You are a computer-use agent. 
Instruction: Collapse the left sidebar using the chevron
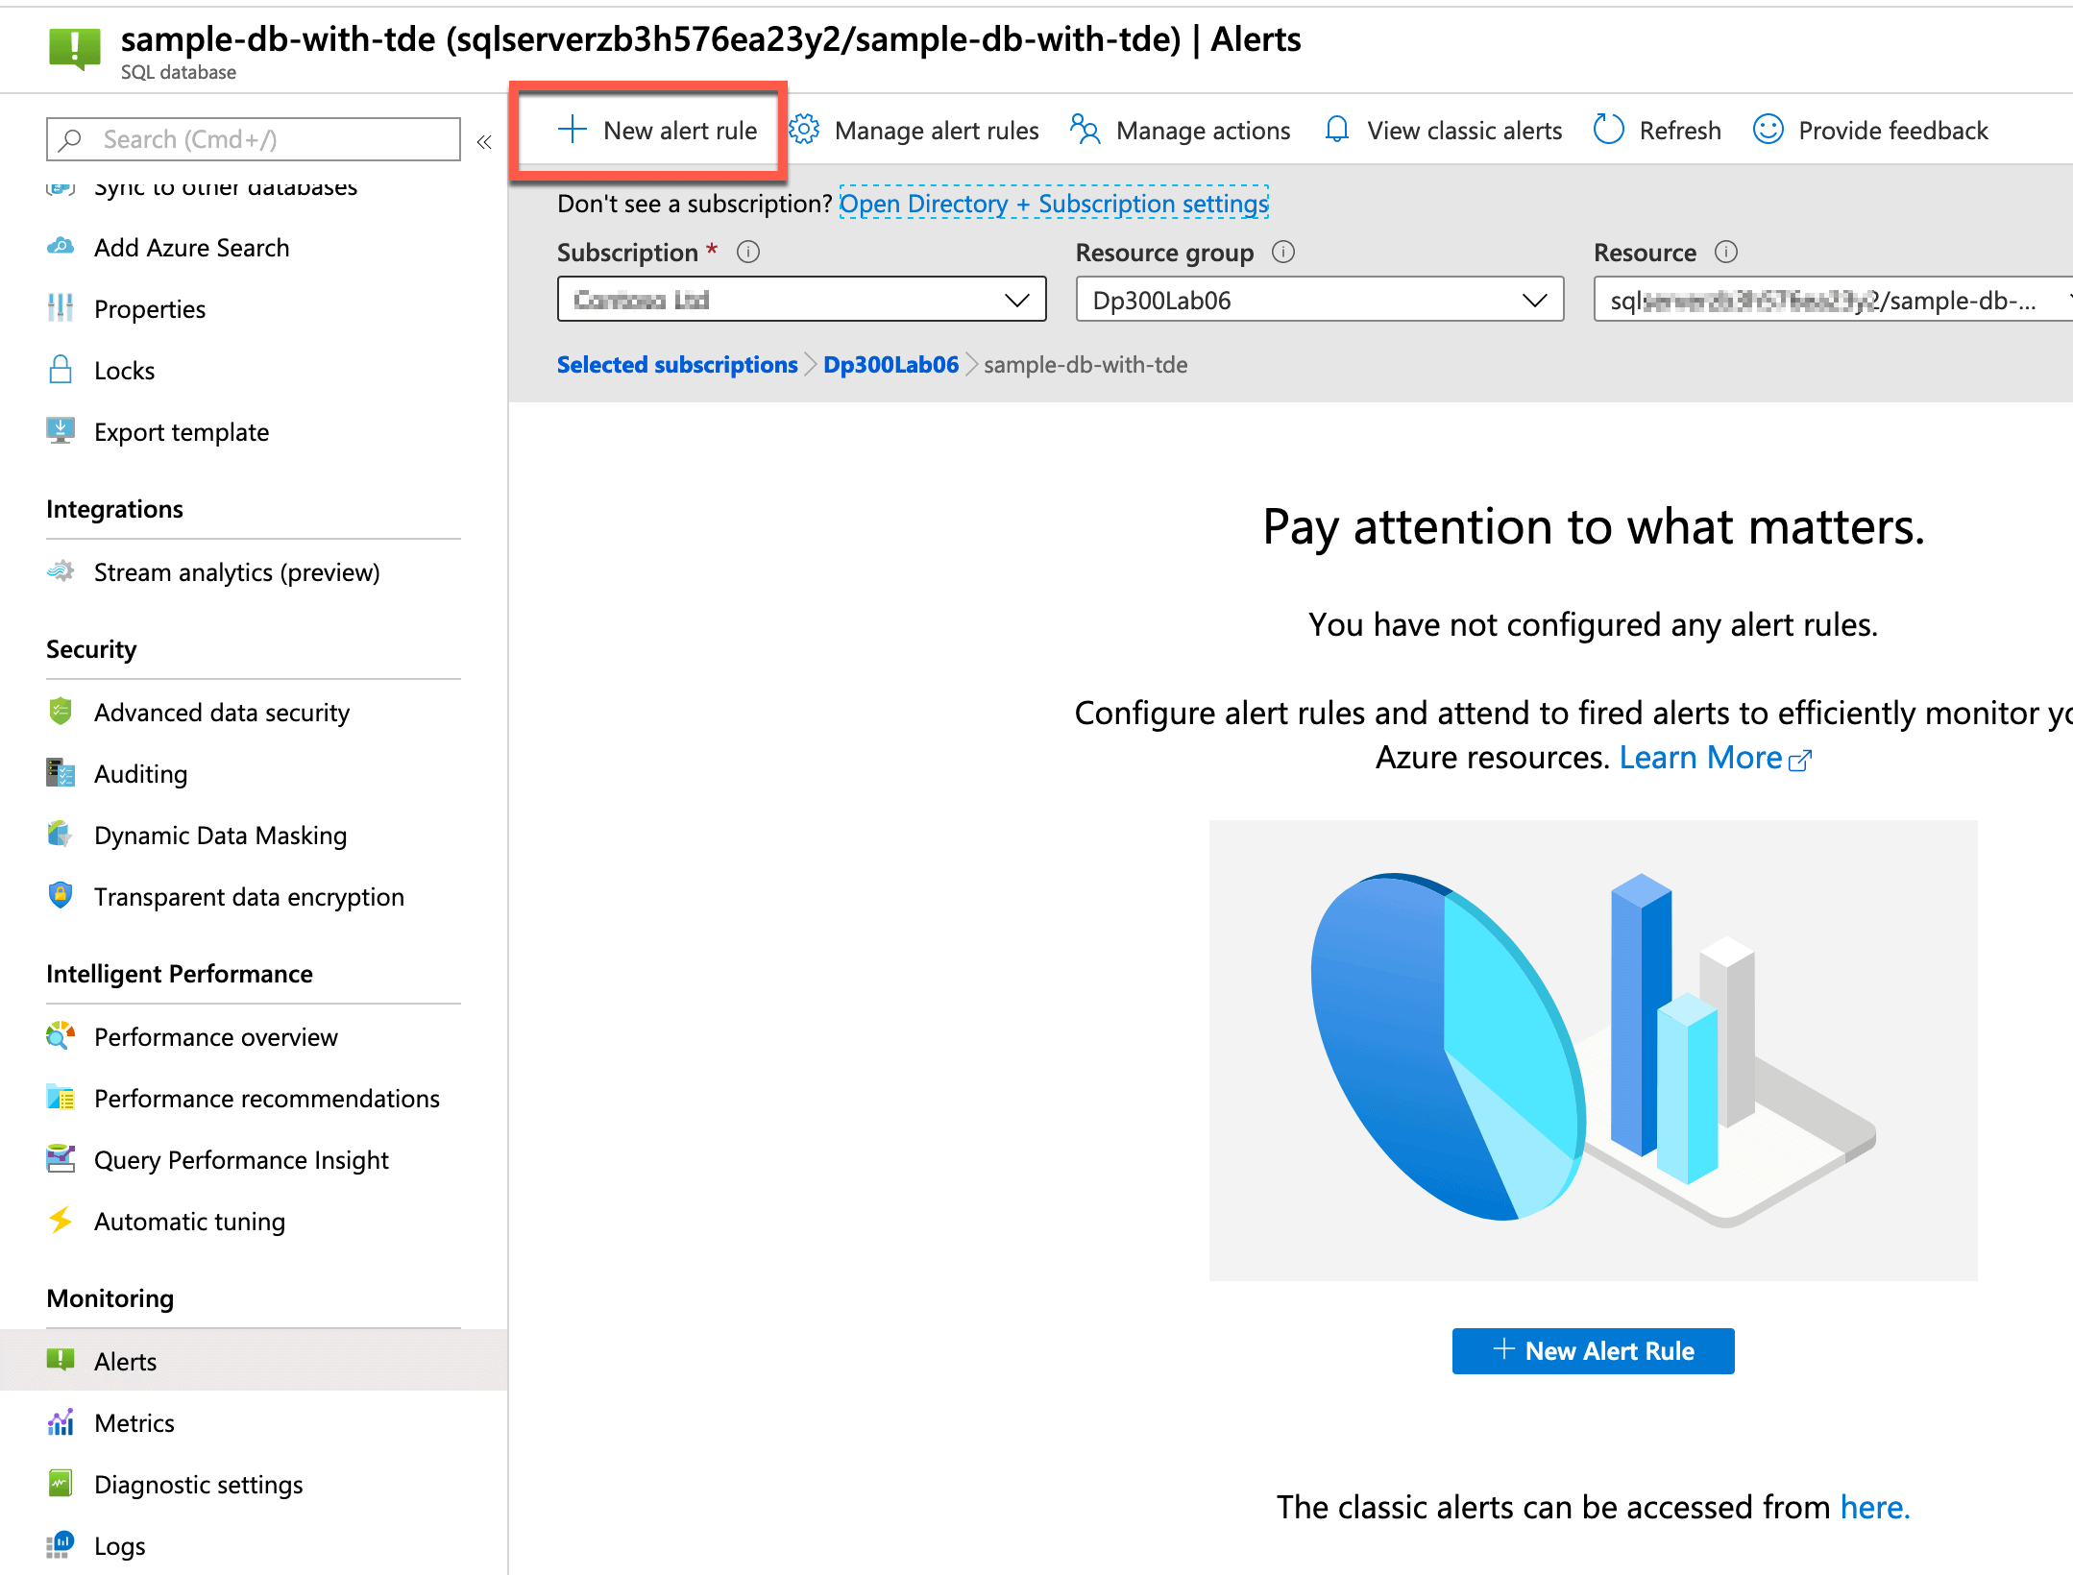484,140
